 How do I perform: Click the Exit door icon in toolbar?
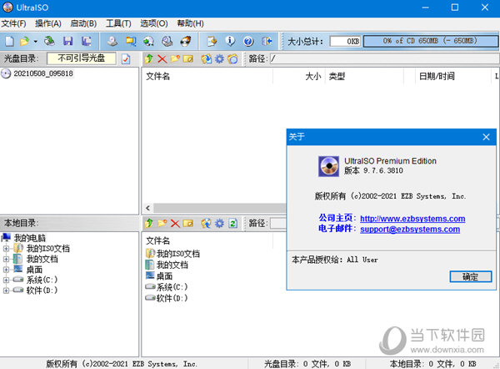pos(267,41)
